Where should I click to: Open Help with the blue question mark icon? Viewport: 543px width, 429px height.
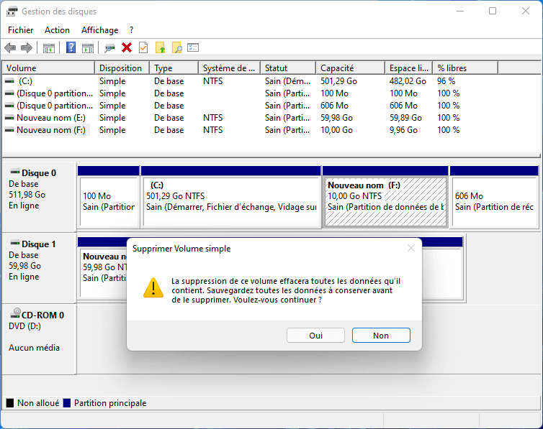71,47
